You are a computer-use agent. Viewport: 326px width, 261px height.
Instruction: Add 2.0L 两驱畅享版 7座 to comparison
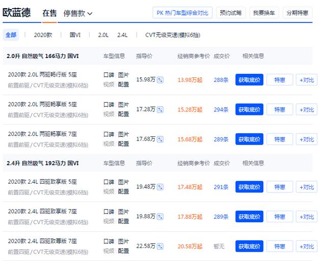pyautogui.click(x=307, y=139)
